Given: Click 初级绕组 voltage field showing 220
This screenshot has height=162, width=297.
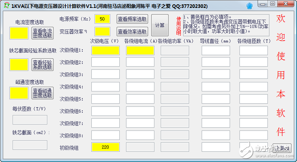Looking at the screenshot, I should (x=106, y=147).
